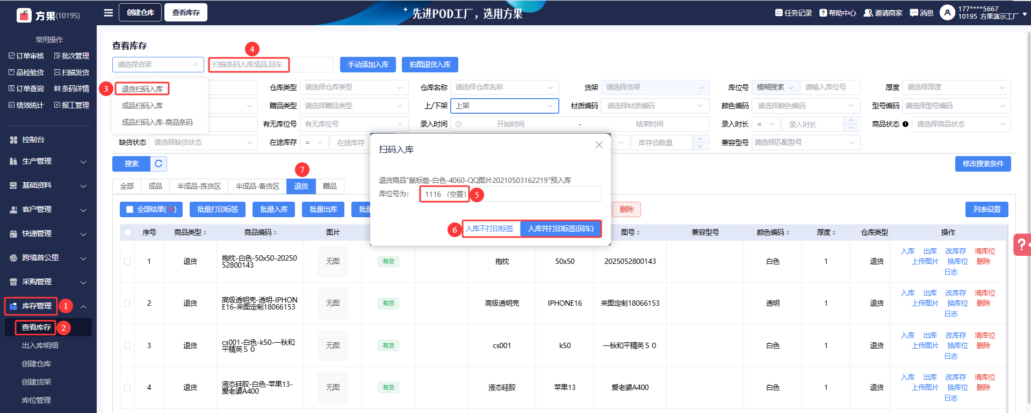The height and width of the screenshot is (413, 1031).
Task: Open 批次管理 shortcut in sidebar
Action: tap(71, 56)
